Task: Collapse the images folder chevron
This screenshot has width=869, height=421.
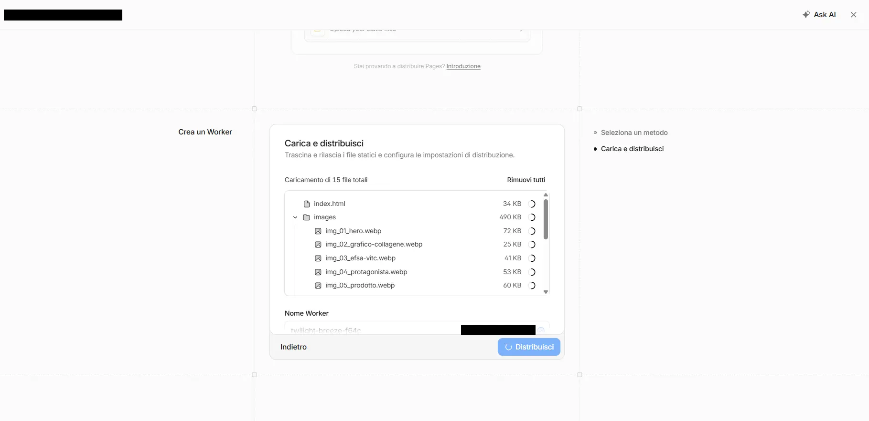Action: click(x=295, y=217)
